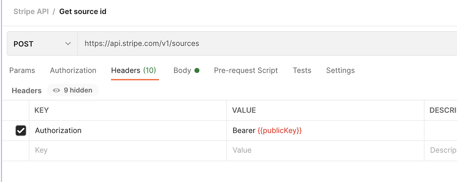Select the Headers (10) tab
The height and width of the screenshot is (182, 457).
point(134,70)
